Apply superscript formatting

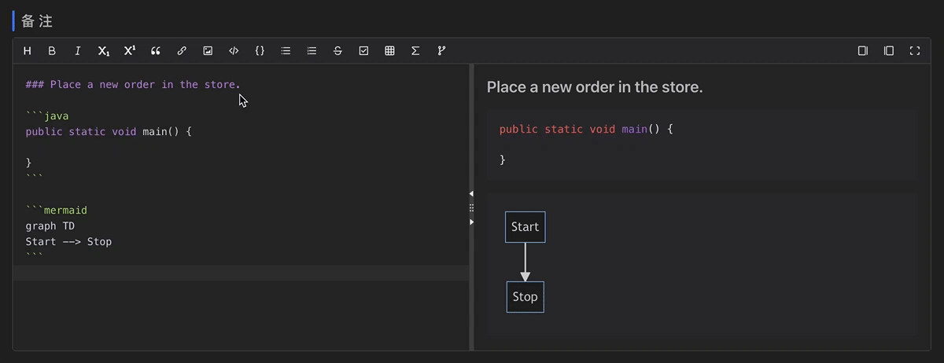(130, 51)
